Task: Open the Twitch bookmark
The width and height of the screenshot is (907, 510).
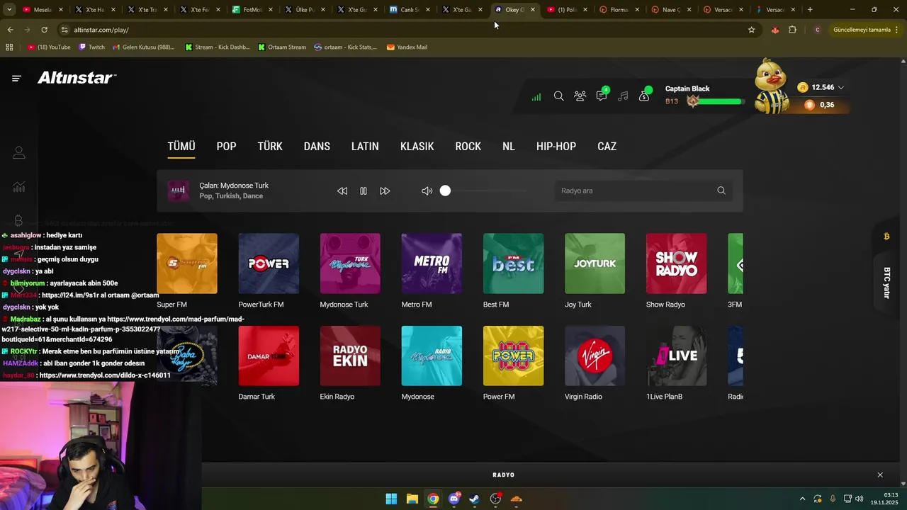Action: pyautogui.click(x=92, y=47)
